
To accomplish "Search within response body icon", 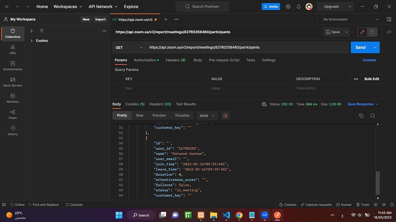I will click(372, 115).
